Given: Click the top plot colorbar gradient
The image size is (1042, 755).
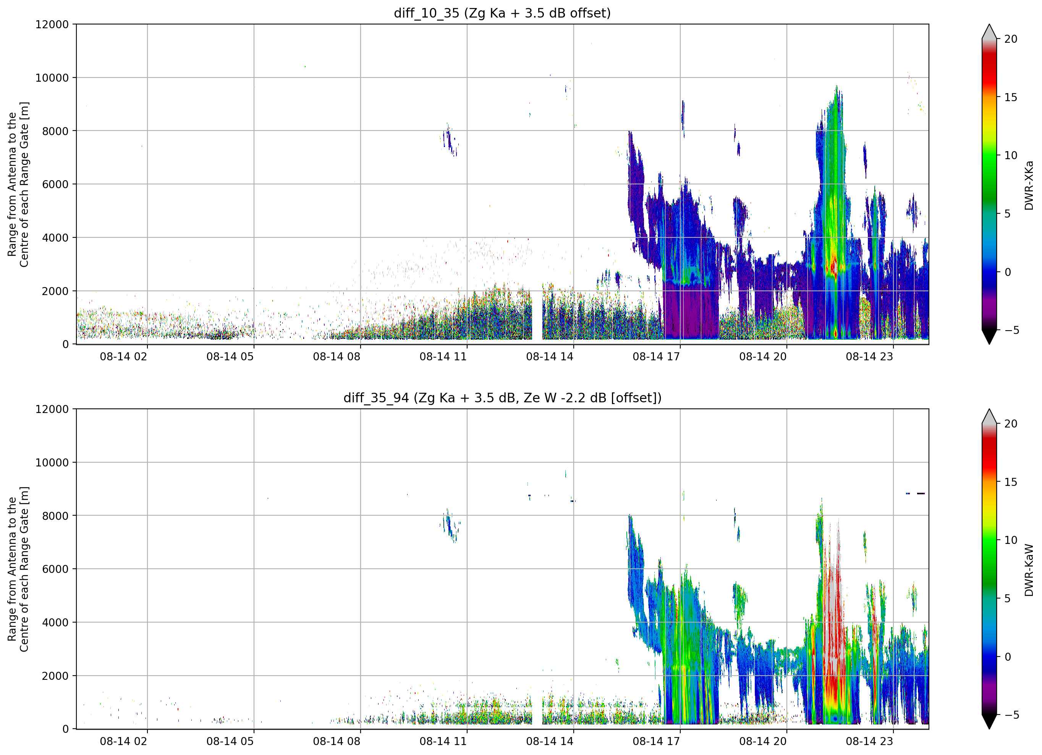Looking at the screenshot, I should click(989, 184).
